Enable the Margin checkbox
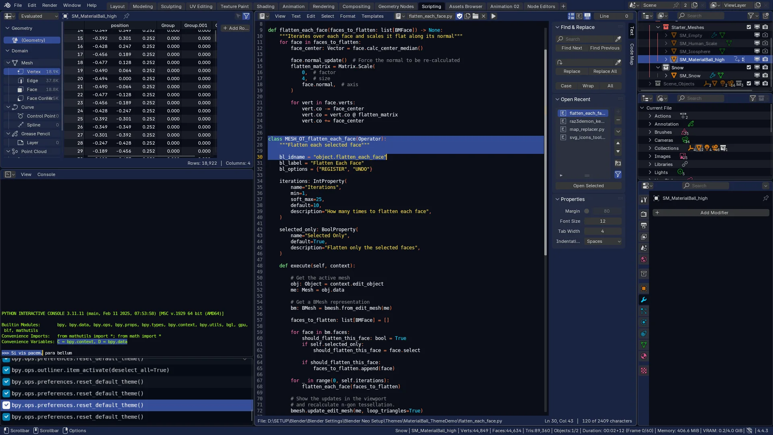This screenshot has width=773, height=435. pyautogui.click(x=587, y=211)
